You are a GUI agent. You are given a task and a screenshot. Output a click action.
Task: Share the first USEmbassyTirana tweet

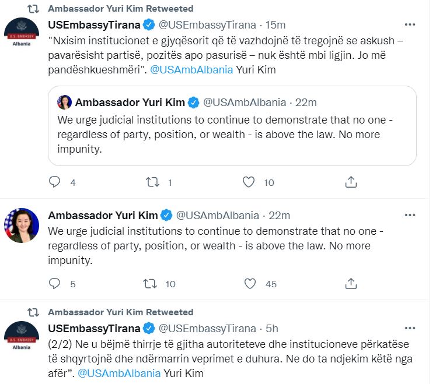click(x=351, y=182)
